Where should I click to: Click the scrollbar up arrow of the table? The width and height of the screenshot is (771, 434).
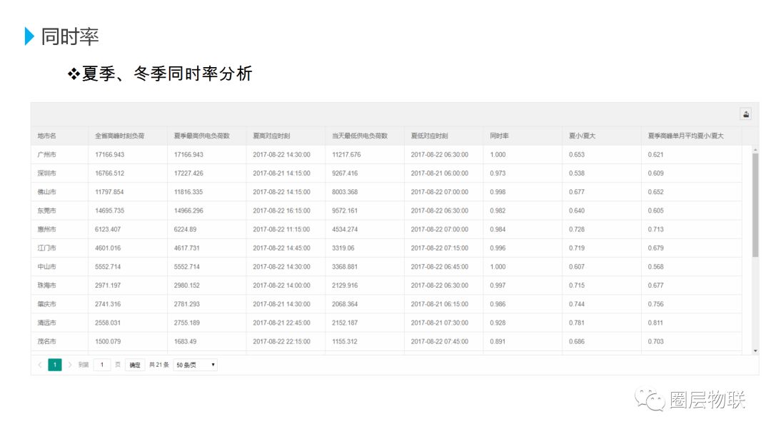[755, 149]
